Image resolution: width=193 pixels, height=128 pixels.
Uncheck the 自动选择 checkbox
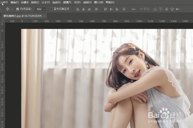(x=18, y=9)
